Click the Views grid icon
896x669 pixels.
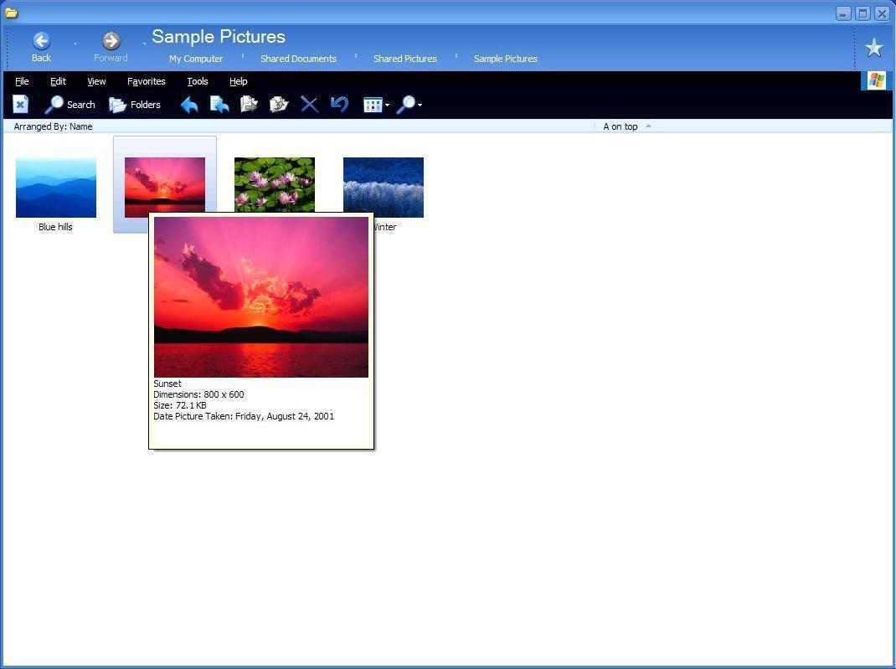tap(373, 105)
